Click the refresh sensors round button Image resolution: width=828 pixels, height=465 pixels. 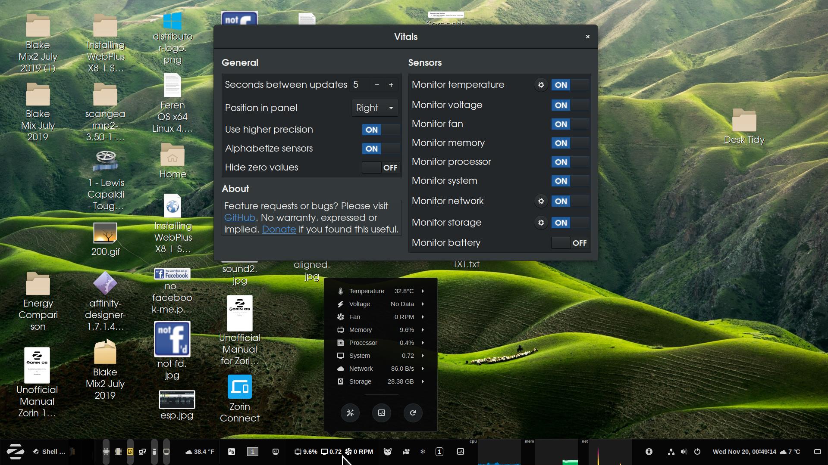coord(413,413)
